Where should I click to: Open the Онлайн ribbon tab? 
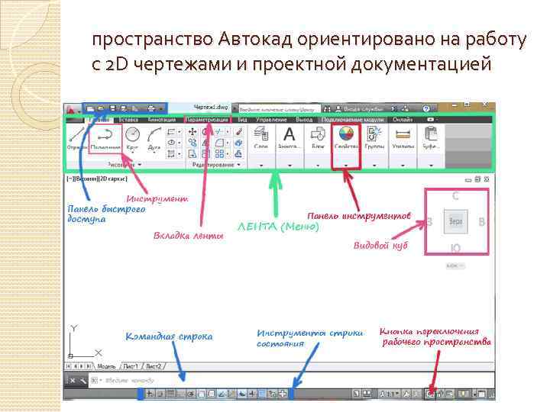click(403, 120)
